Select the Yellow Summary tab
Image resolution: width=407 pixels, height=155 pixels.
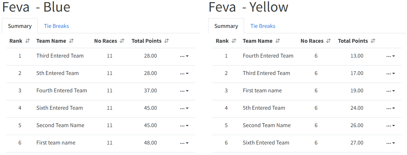[226, 26]
